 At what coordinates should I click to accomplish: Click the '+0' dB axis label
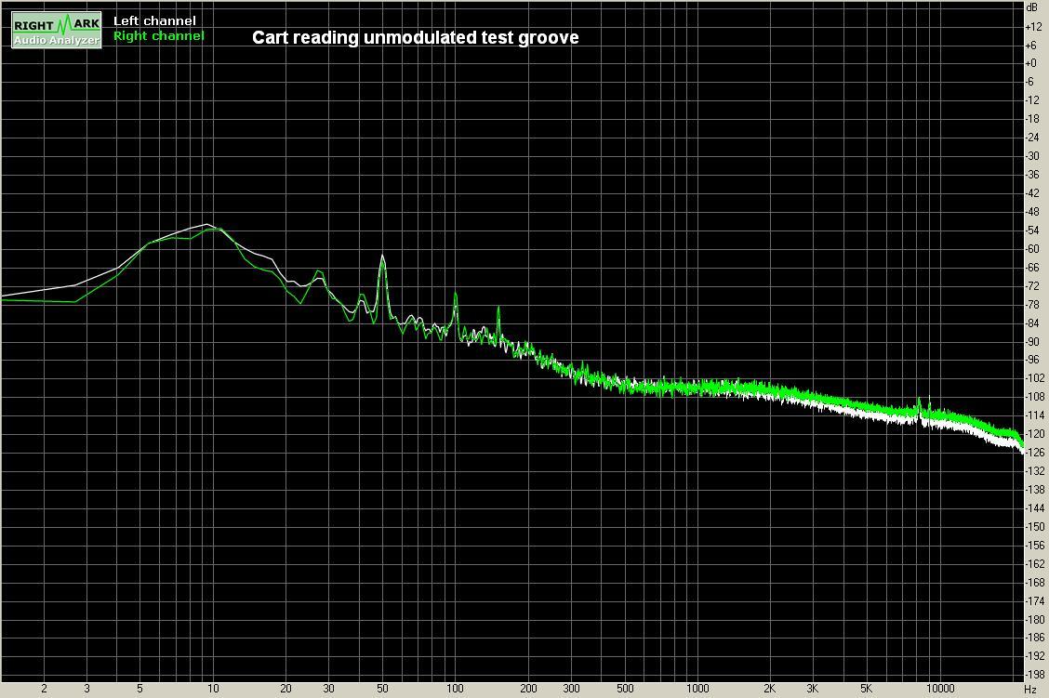click(x=1031, y=63)
